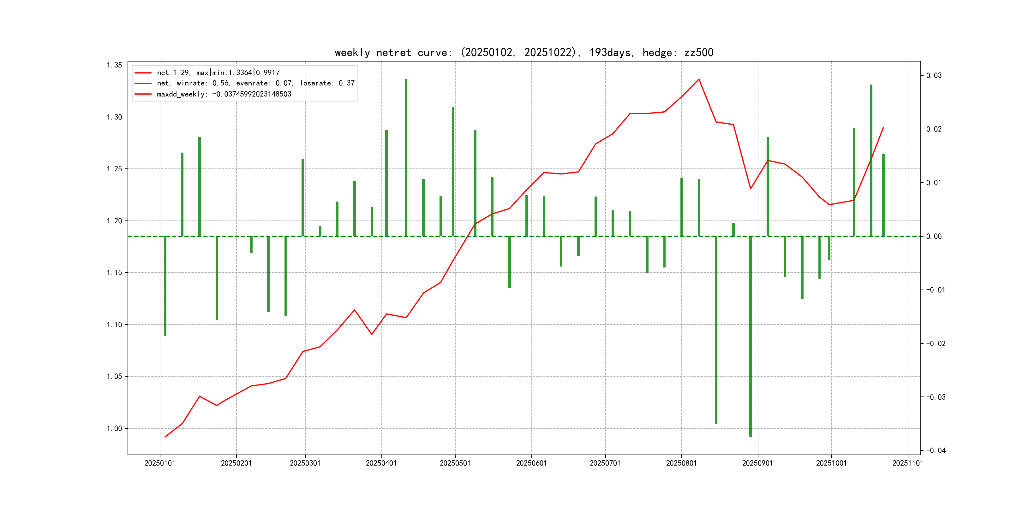Click the 1.00 left axis label

tap(114, 428)
